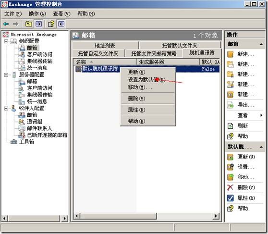The image size is (268, 234).
Task: Click the tree pane scroll-left arrow
Action: (4, 218)
